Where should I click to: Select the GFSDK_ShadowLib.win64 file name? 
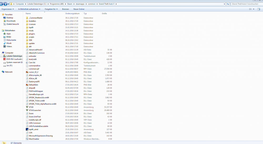coord(39,98)
